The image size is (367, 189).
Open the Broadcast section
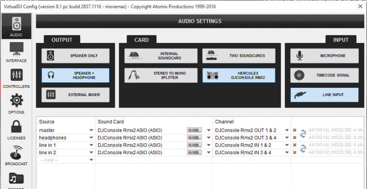[17, 156]
